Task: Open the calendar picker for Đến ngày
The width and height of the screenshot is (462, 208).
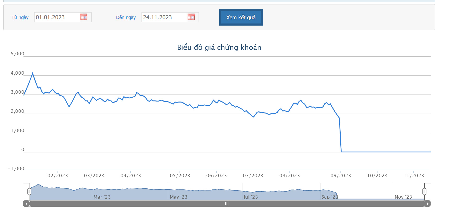Action: tap(191, 17)
